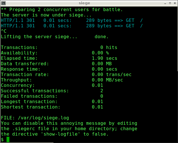Click 'The server is now under siege...' line
Screen dimensions: 178x143
[46, 15]
